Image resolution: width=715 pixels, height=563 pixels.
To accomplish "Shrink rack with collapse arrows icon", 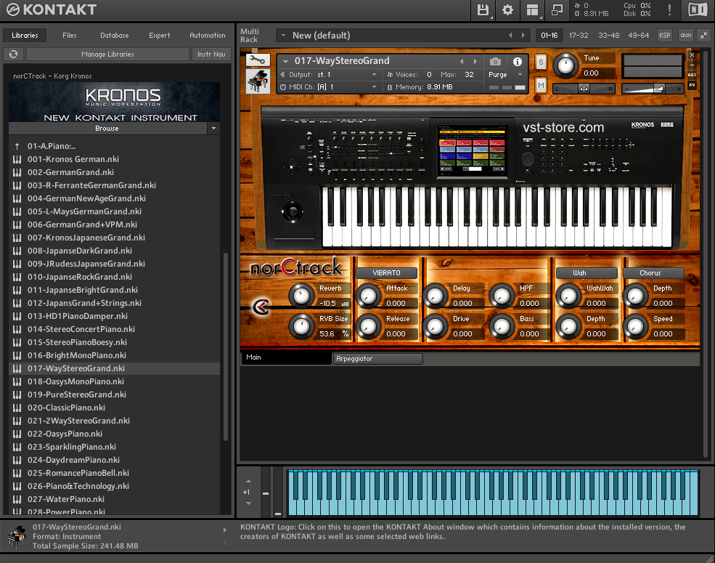I will click(x=703, y=36).
